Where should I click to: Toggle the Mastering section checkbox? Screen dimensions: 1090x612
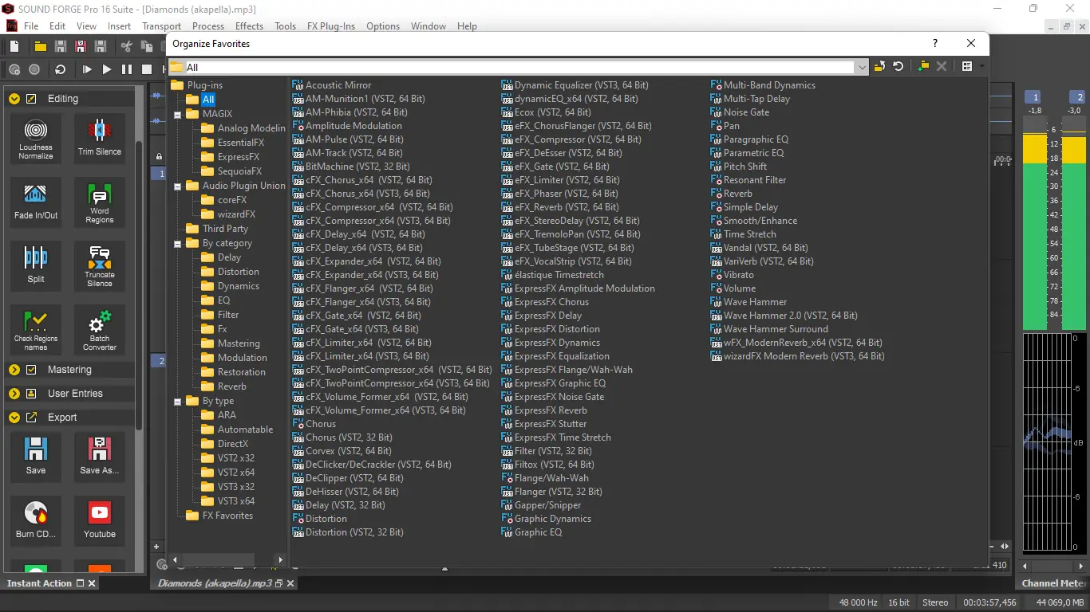pos(32,370)
